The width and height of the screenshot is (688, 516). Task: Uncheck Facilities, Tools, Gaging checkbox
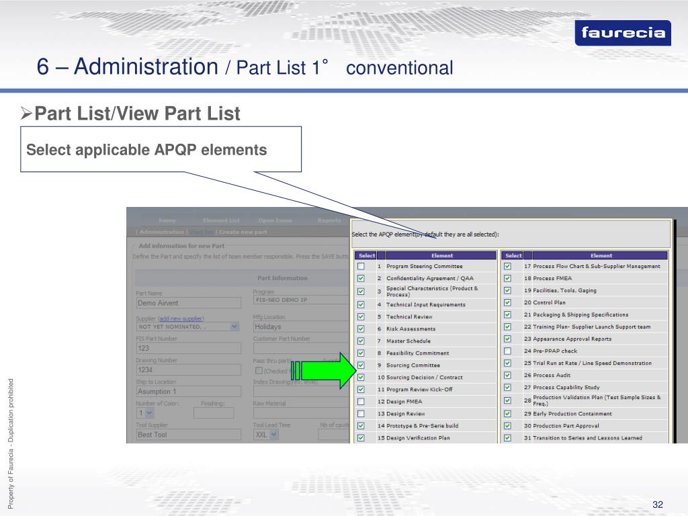pos(507,290)
